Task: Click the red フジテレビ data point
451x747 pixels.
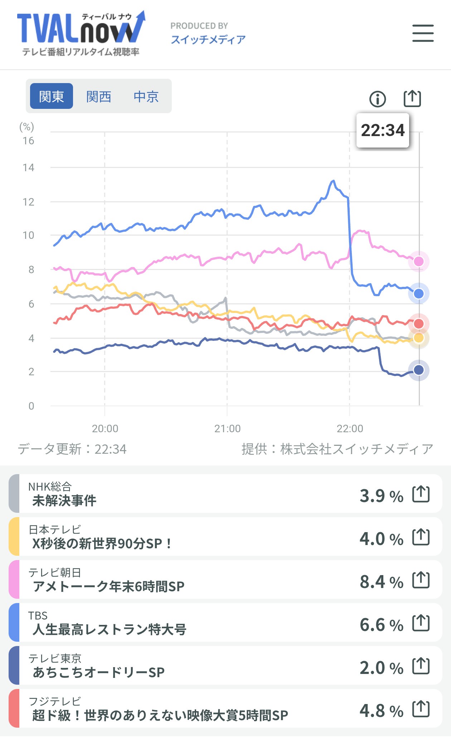Action: tap(418, 324)
